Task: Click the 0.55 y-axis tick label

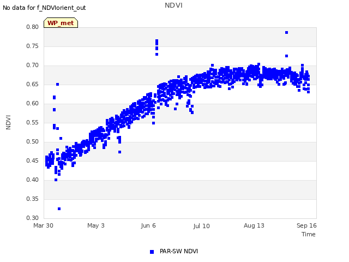Action: (33, 122)
